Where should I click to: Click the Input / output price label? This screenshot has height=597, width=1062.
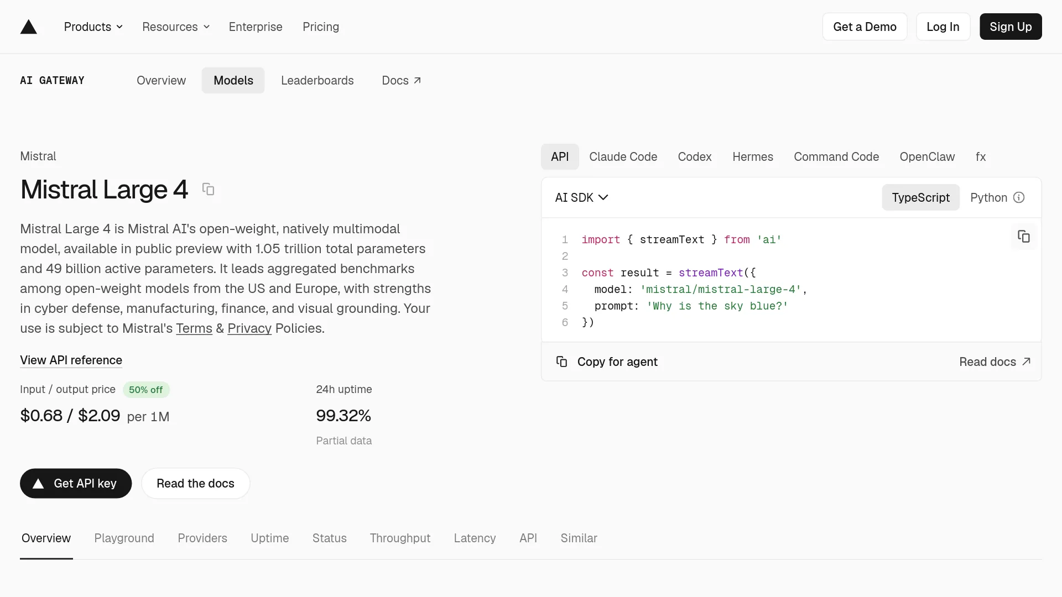tap(67, 389)
